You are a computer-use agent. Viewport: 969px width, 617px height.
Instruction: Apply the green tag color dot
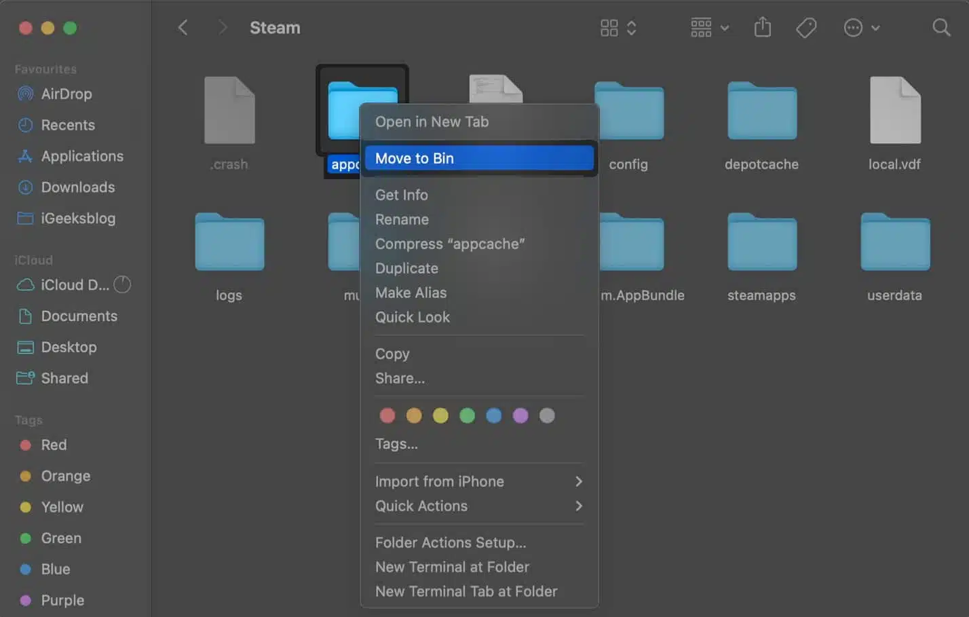pyautogui.click(x=467, y=415)
